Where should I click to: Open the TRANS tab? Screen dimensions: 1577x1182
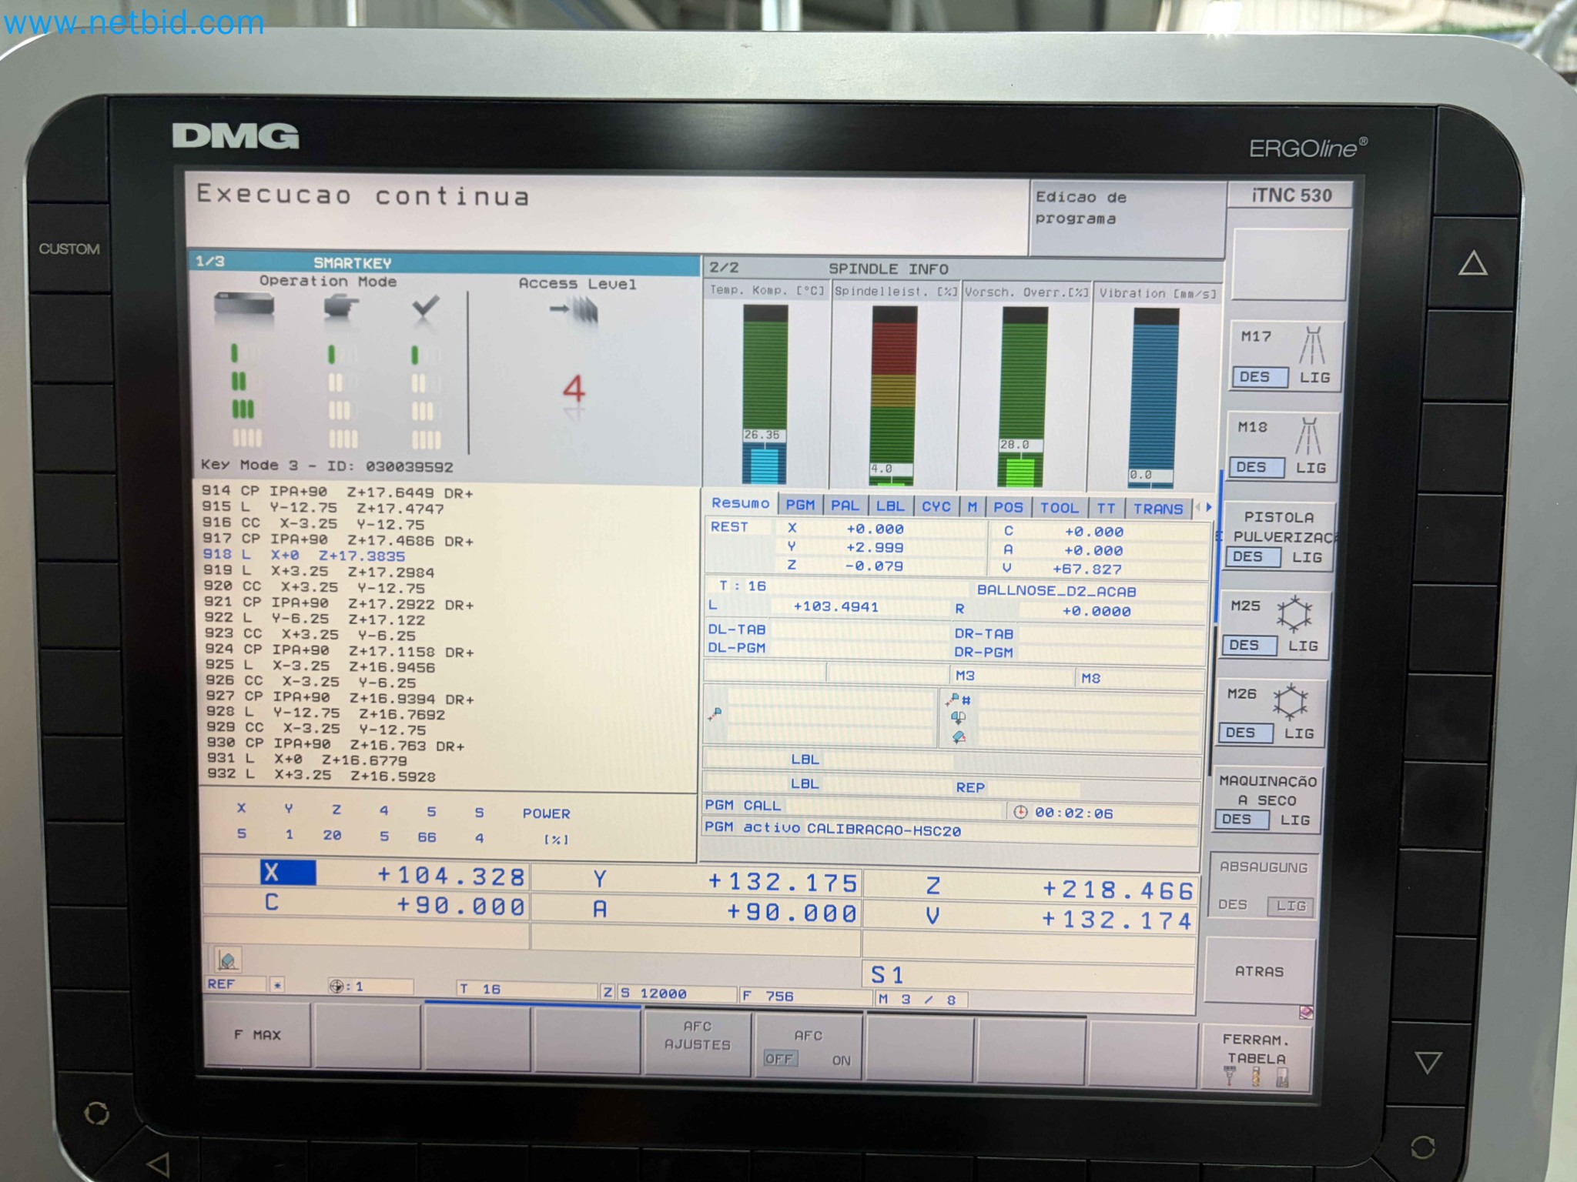(1157, 509)
